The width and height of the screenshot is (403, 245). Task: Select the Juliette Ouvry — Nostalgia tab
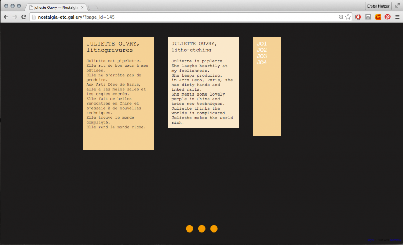54,7
